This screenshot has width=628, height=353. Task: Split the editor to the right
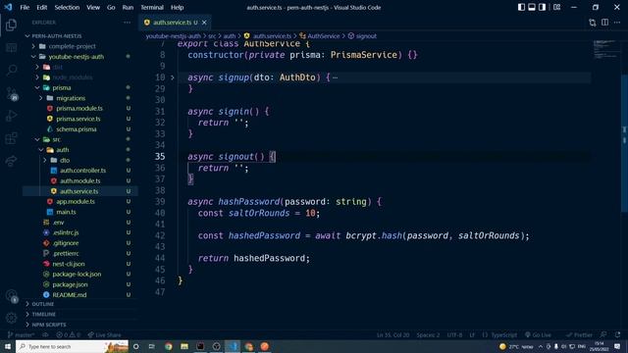[x=604, y=23]
